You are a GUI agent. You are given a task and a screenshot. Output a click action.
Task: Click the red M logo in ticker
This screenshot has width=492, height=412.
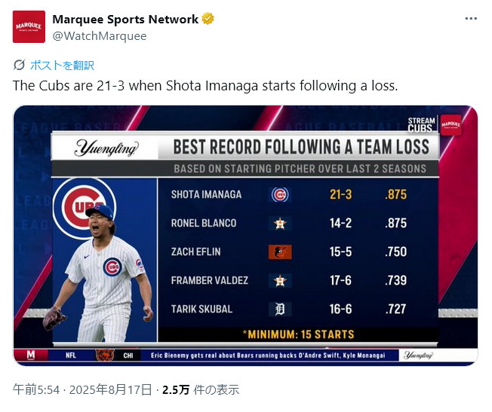pos(31,355)
